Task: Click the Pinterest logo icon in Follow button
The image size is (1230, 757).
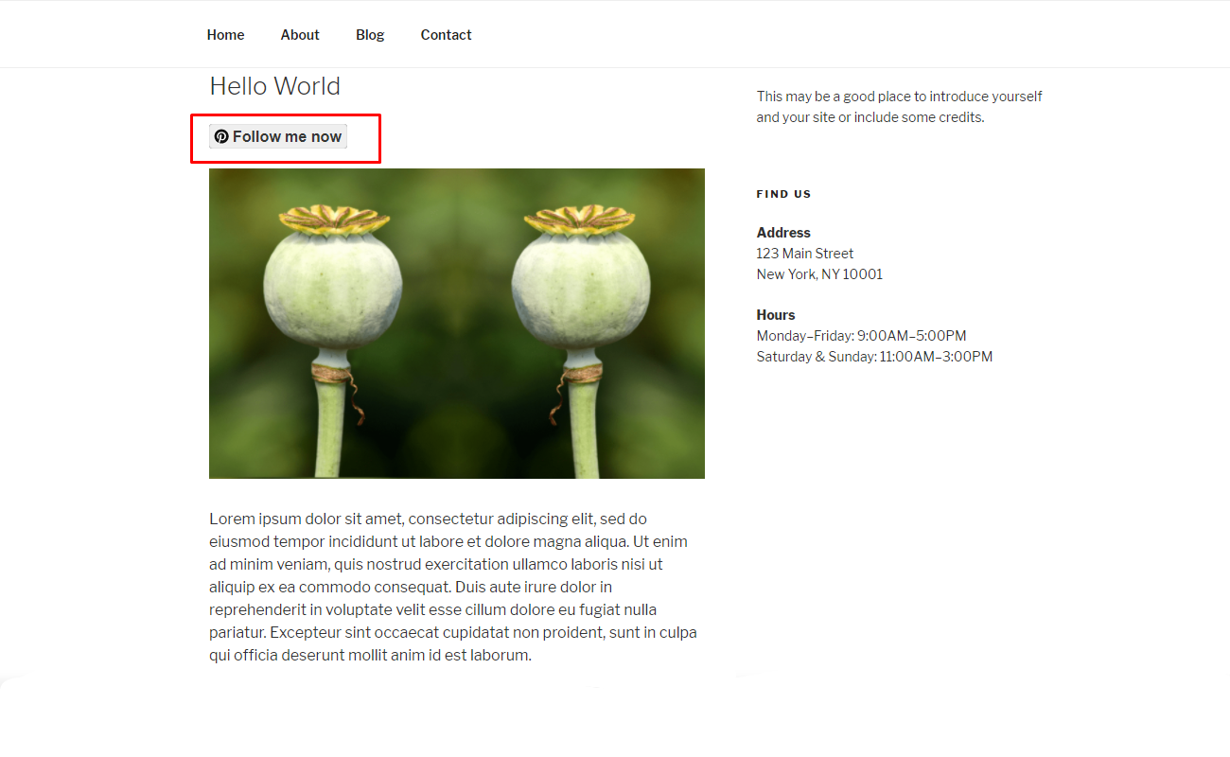Action: click(221, 136)
